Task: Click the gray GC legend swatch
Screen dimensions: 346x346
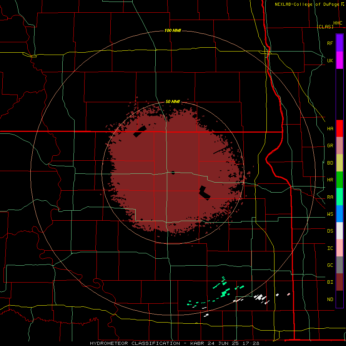Action: point(339,265)
